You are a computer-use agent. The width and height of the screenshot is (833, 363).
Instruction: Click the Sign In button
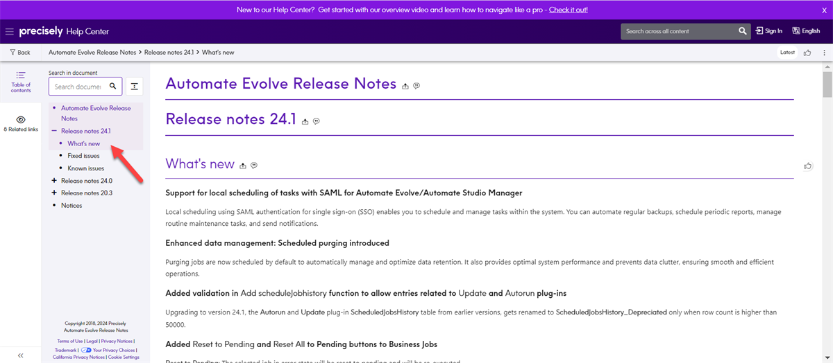[x=769, y=31]
